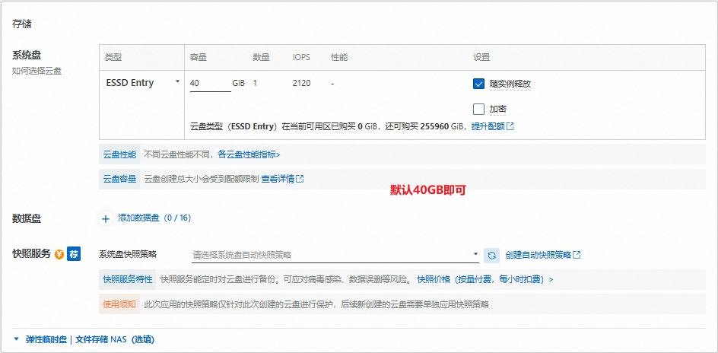The width and height of the screenshot is (718, 353).
Task: Click the 加密 label text
Action: tap(498, 110)
